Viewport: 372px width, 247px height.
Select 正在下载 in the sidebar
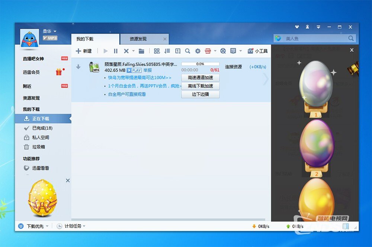point(43,118)
